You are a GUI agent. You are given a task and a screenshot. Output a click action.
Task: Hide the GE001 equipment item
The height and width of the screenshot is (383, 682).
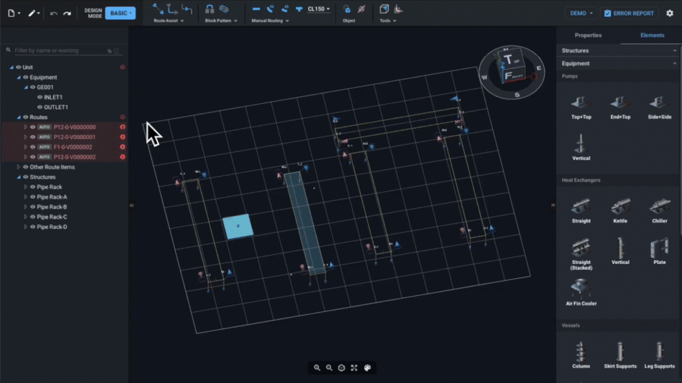[31, 87]
